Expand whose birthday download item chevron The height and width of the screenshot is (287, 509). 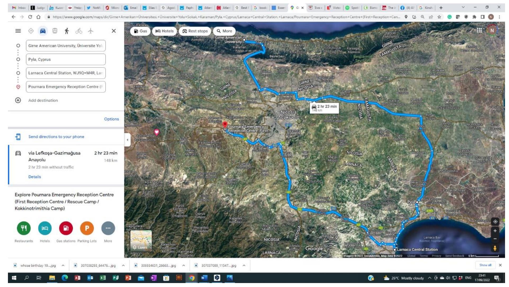[x=63, y=266]
